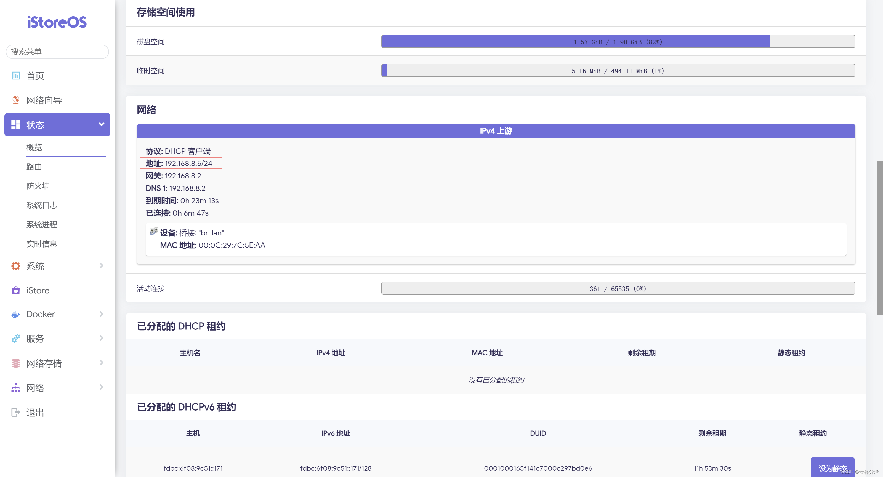The width and height of the screenshot is (883, 477).
Task: Click the globe icon beside 网络向导
Action: coord(16,100)
